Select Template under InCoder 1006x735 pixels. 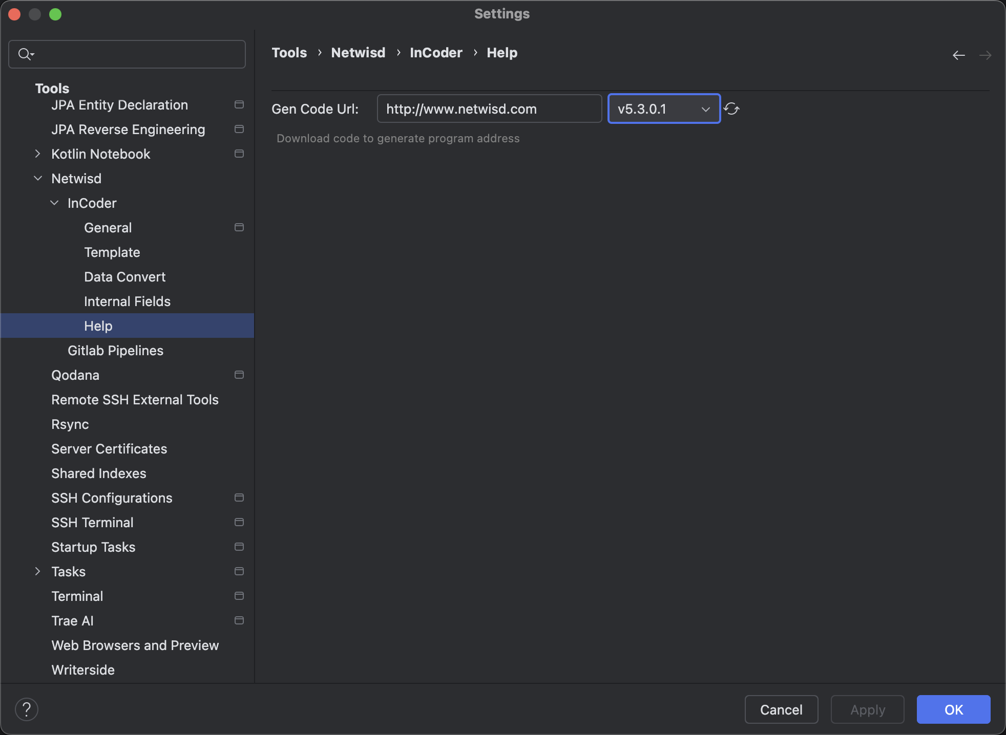pos(112,252)
